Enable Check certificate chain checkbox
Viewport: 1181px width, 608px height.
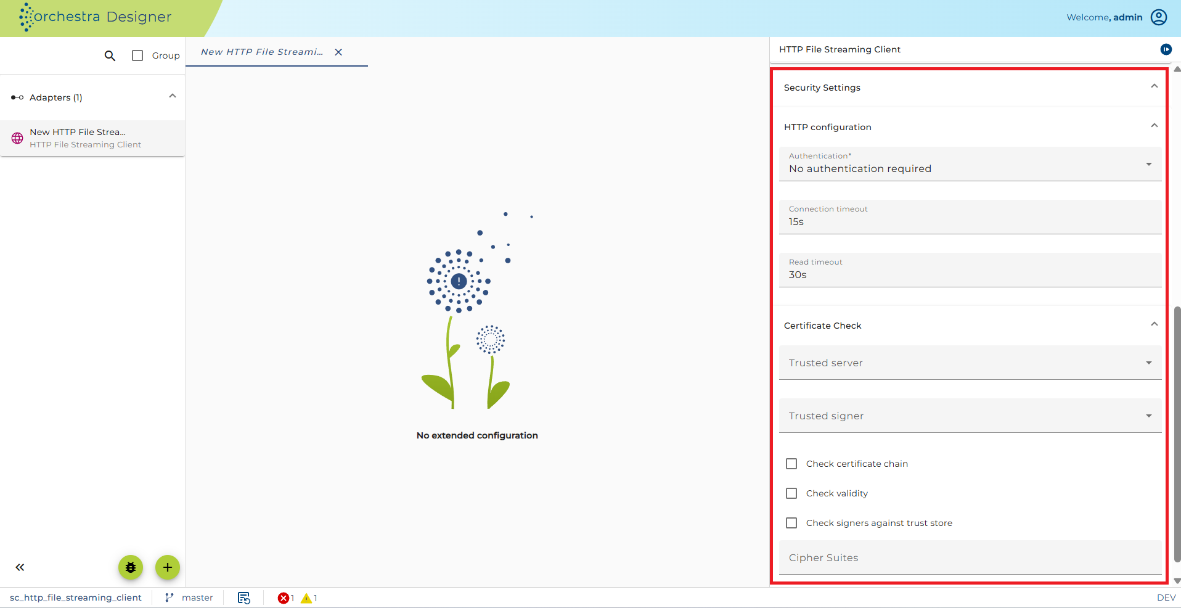pyautogui.click(x=791, y=464)
